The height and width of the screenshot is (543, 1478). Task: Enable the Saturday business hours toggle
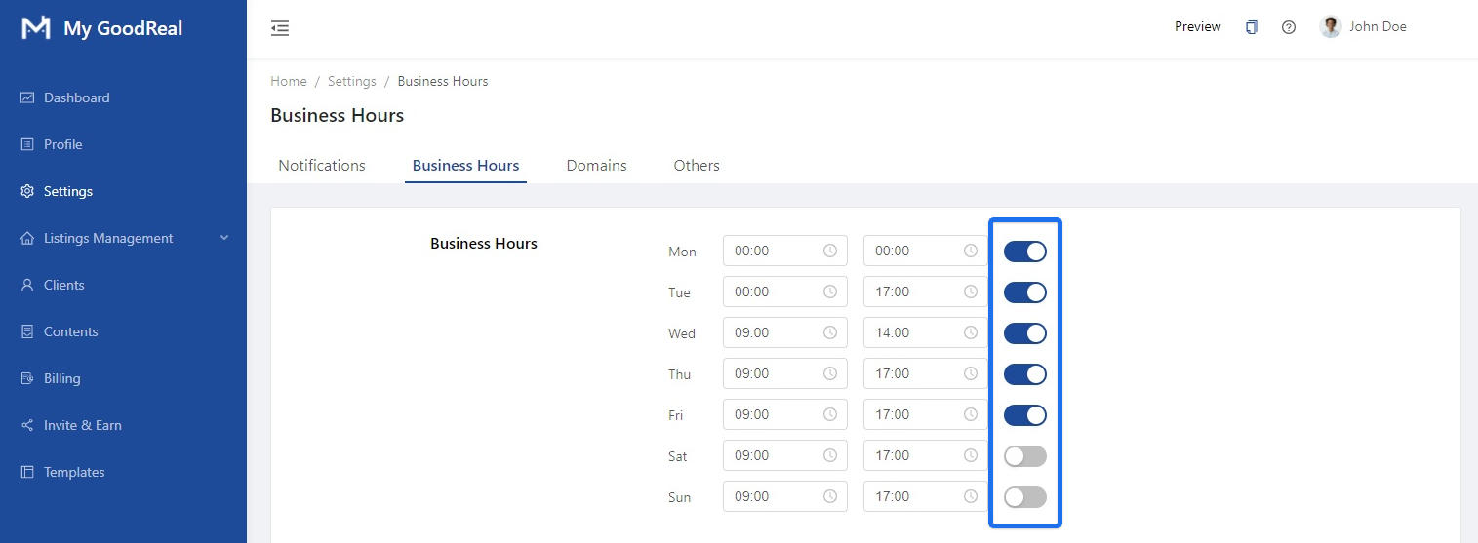[1024, 456]
